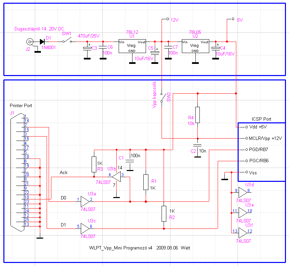The width and height of the screenshot is (289, 266).
Task: Click the 'Ack' signal label
Action: coord(64,172)
